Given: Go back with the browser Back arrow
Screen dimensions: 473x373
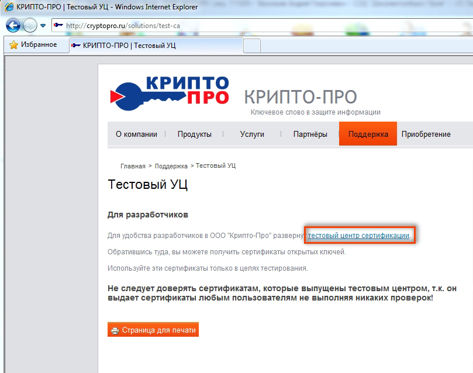Looking at the screenshot, I should [13, 25].
